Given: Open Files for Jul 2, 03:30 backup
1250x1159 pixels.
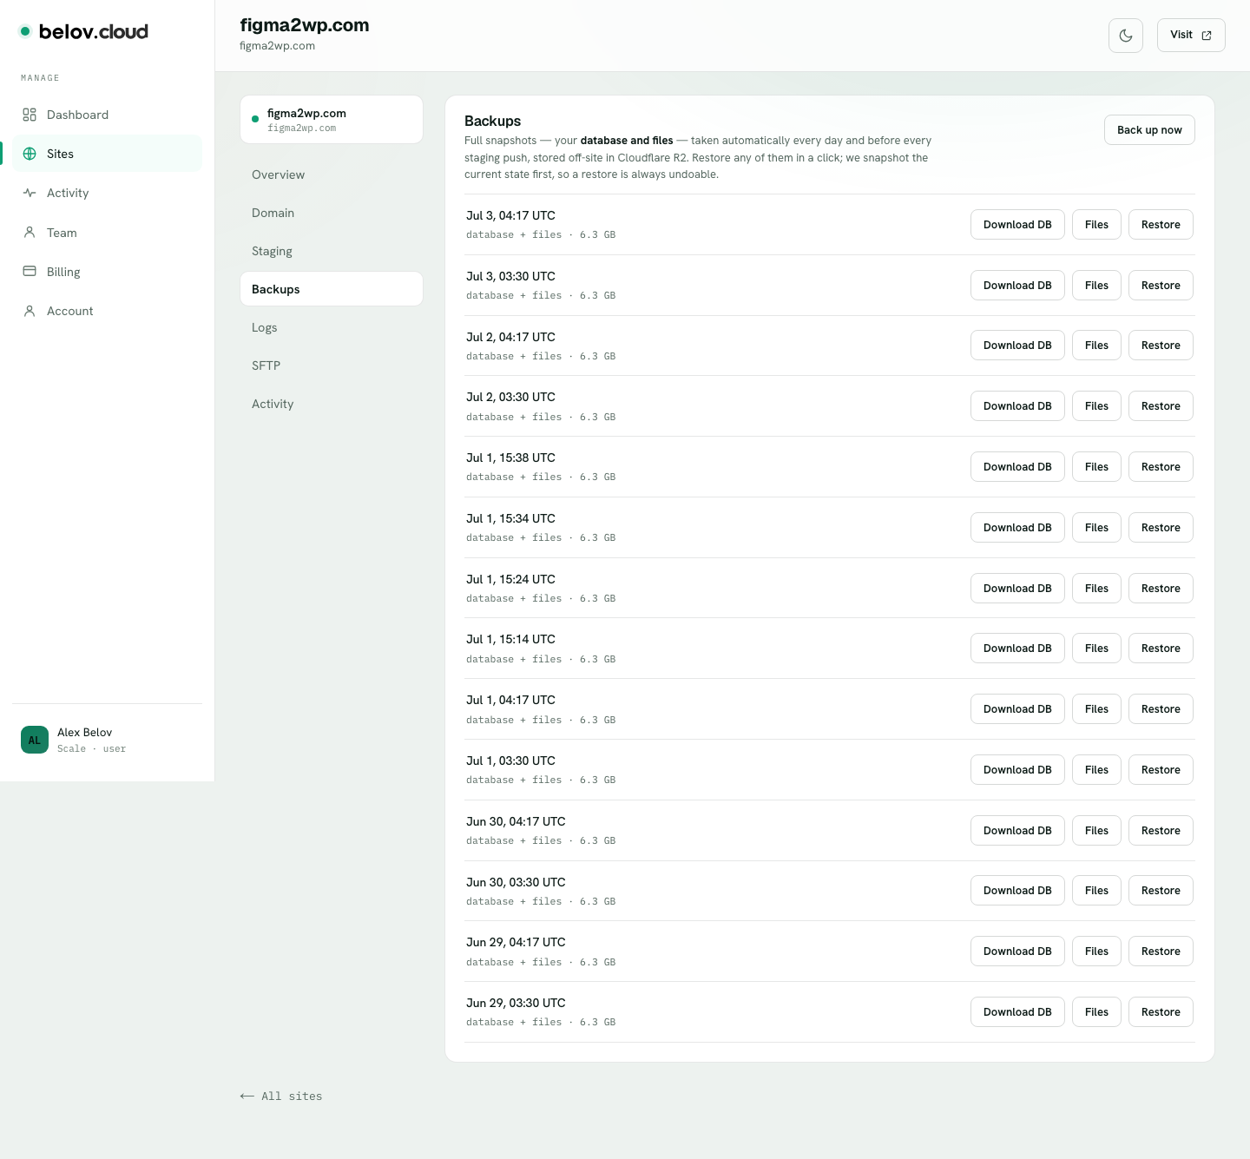Looking at the screenshot, I should tap(1096, 406).
